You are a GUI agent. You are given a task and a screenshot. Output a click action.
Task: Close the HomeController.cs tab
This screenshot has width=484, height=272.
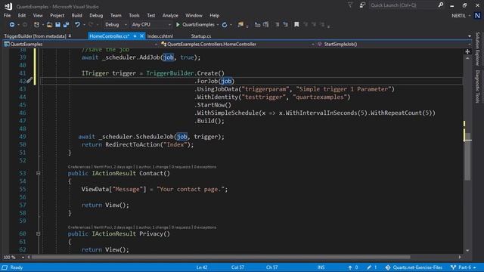[141, 36]
